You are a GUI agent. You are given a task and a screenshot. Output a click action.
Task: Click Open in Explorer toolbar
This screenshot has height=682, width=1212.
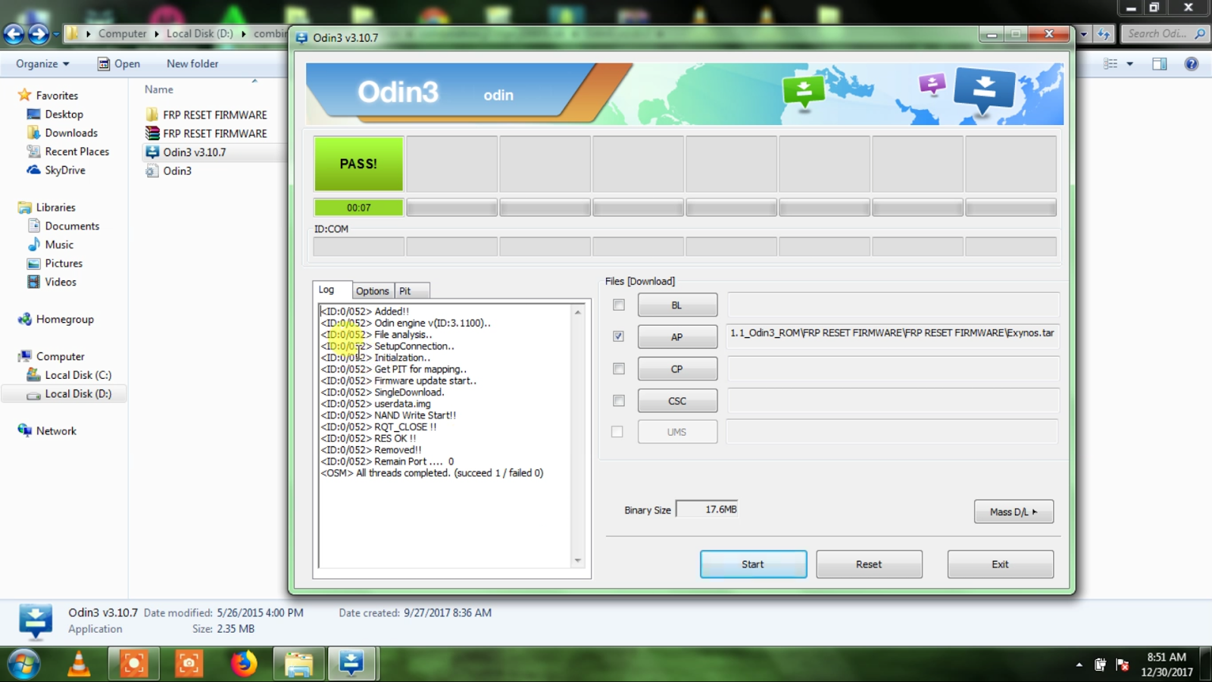point(119,64)
